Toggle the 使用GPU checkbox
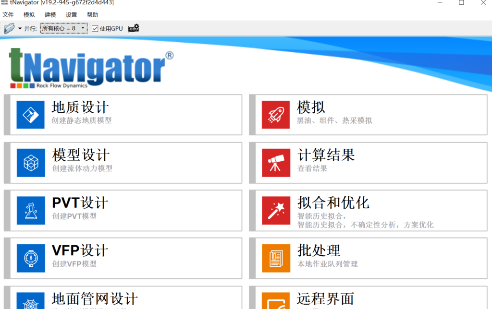This screenshot has height=309, width=492. pyautogui.click(x=95, y=28)
